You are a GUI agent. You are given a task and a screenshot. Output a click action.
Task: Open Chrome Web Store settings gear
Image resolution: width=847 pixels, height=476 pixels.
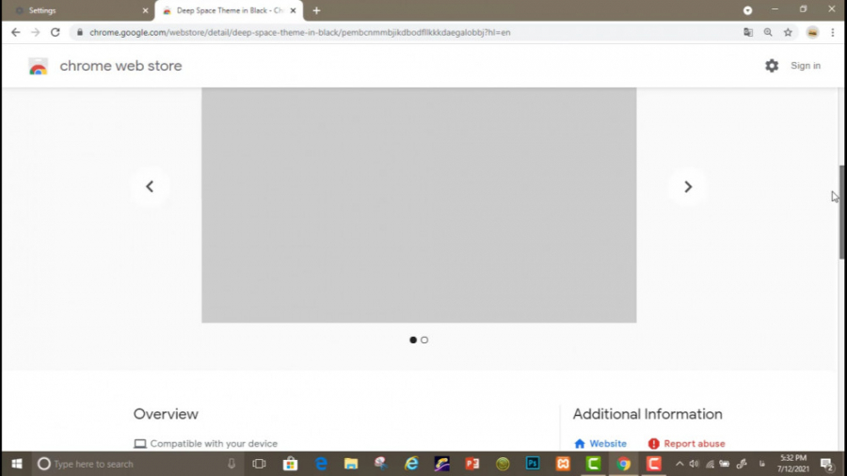point(772,66)
